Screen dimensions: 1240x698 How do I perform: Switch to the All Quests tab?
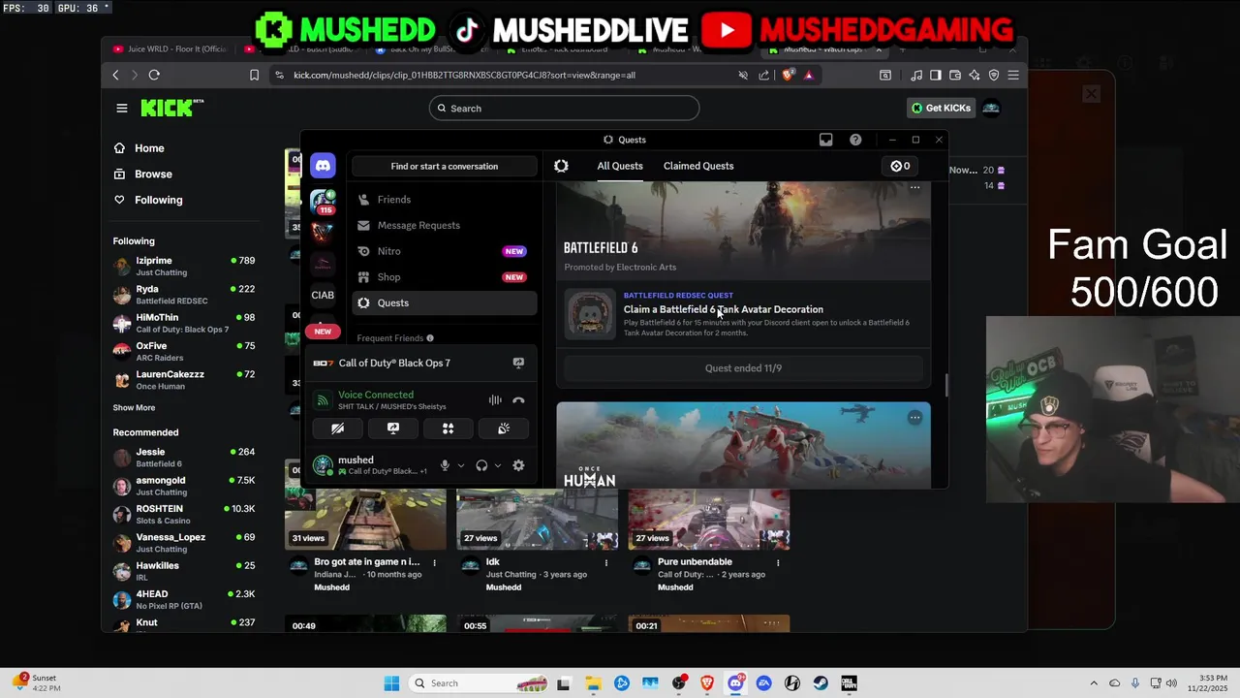[x=620, y=166]
